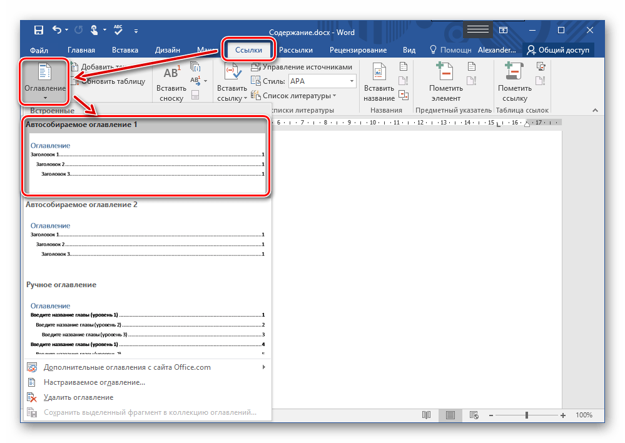Insert endnote icon in footnotes group
Screen dimensions: 625x443
(195, 66)
